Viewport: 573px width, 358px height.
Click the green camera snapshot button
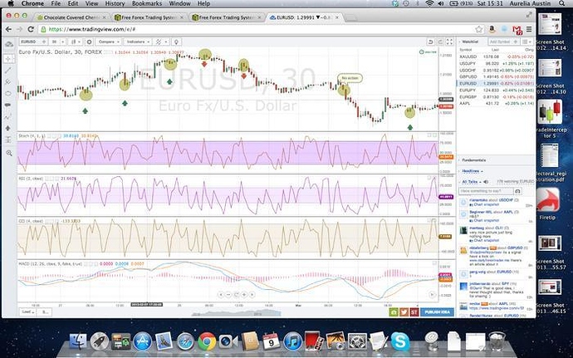[394, 312]
